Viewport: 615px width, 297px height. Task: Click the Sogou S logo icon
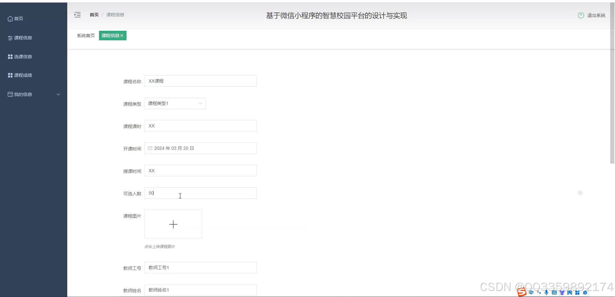pos(522,292)
